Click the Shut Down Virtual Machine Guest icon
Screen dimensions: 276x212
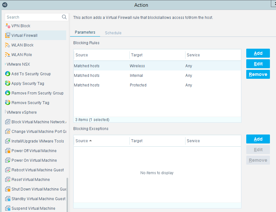pyautogui.click(x=8, y=189)
